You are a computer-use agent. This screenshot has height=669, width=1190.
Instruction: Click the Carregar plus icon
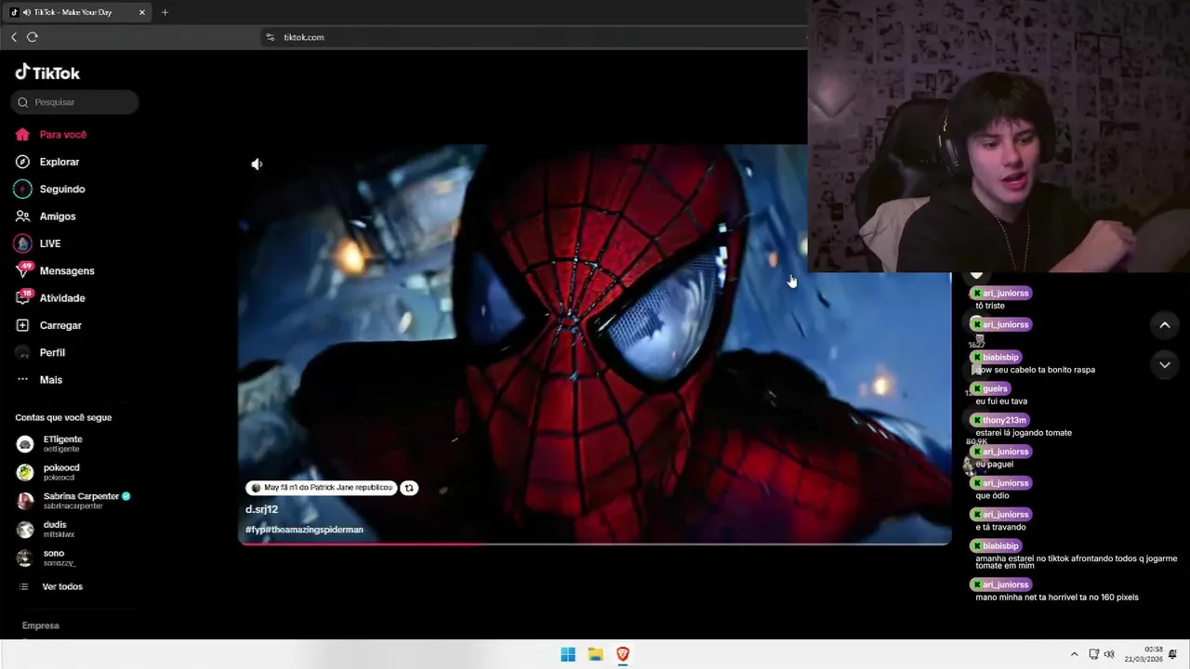[22, 325]
